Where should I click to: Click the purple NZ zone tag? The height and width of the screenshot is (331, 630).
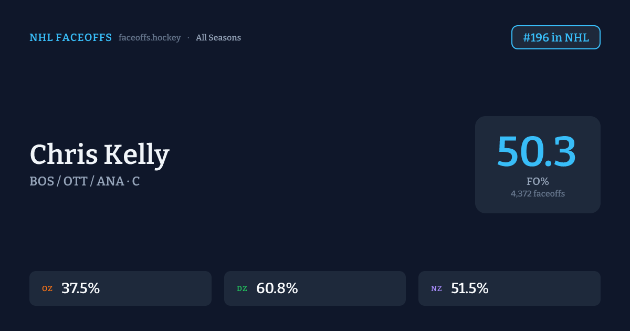(436, 288)
